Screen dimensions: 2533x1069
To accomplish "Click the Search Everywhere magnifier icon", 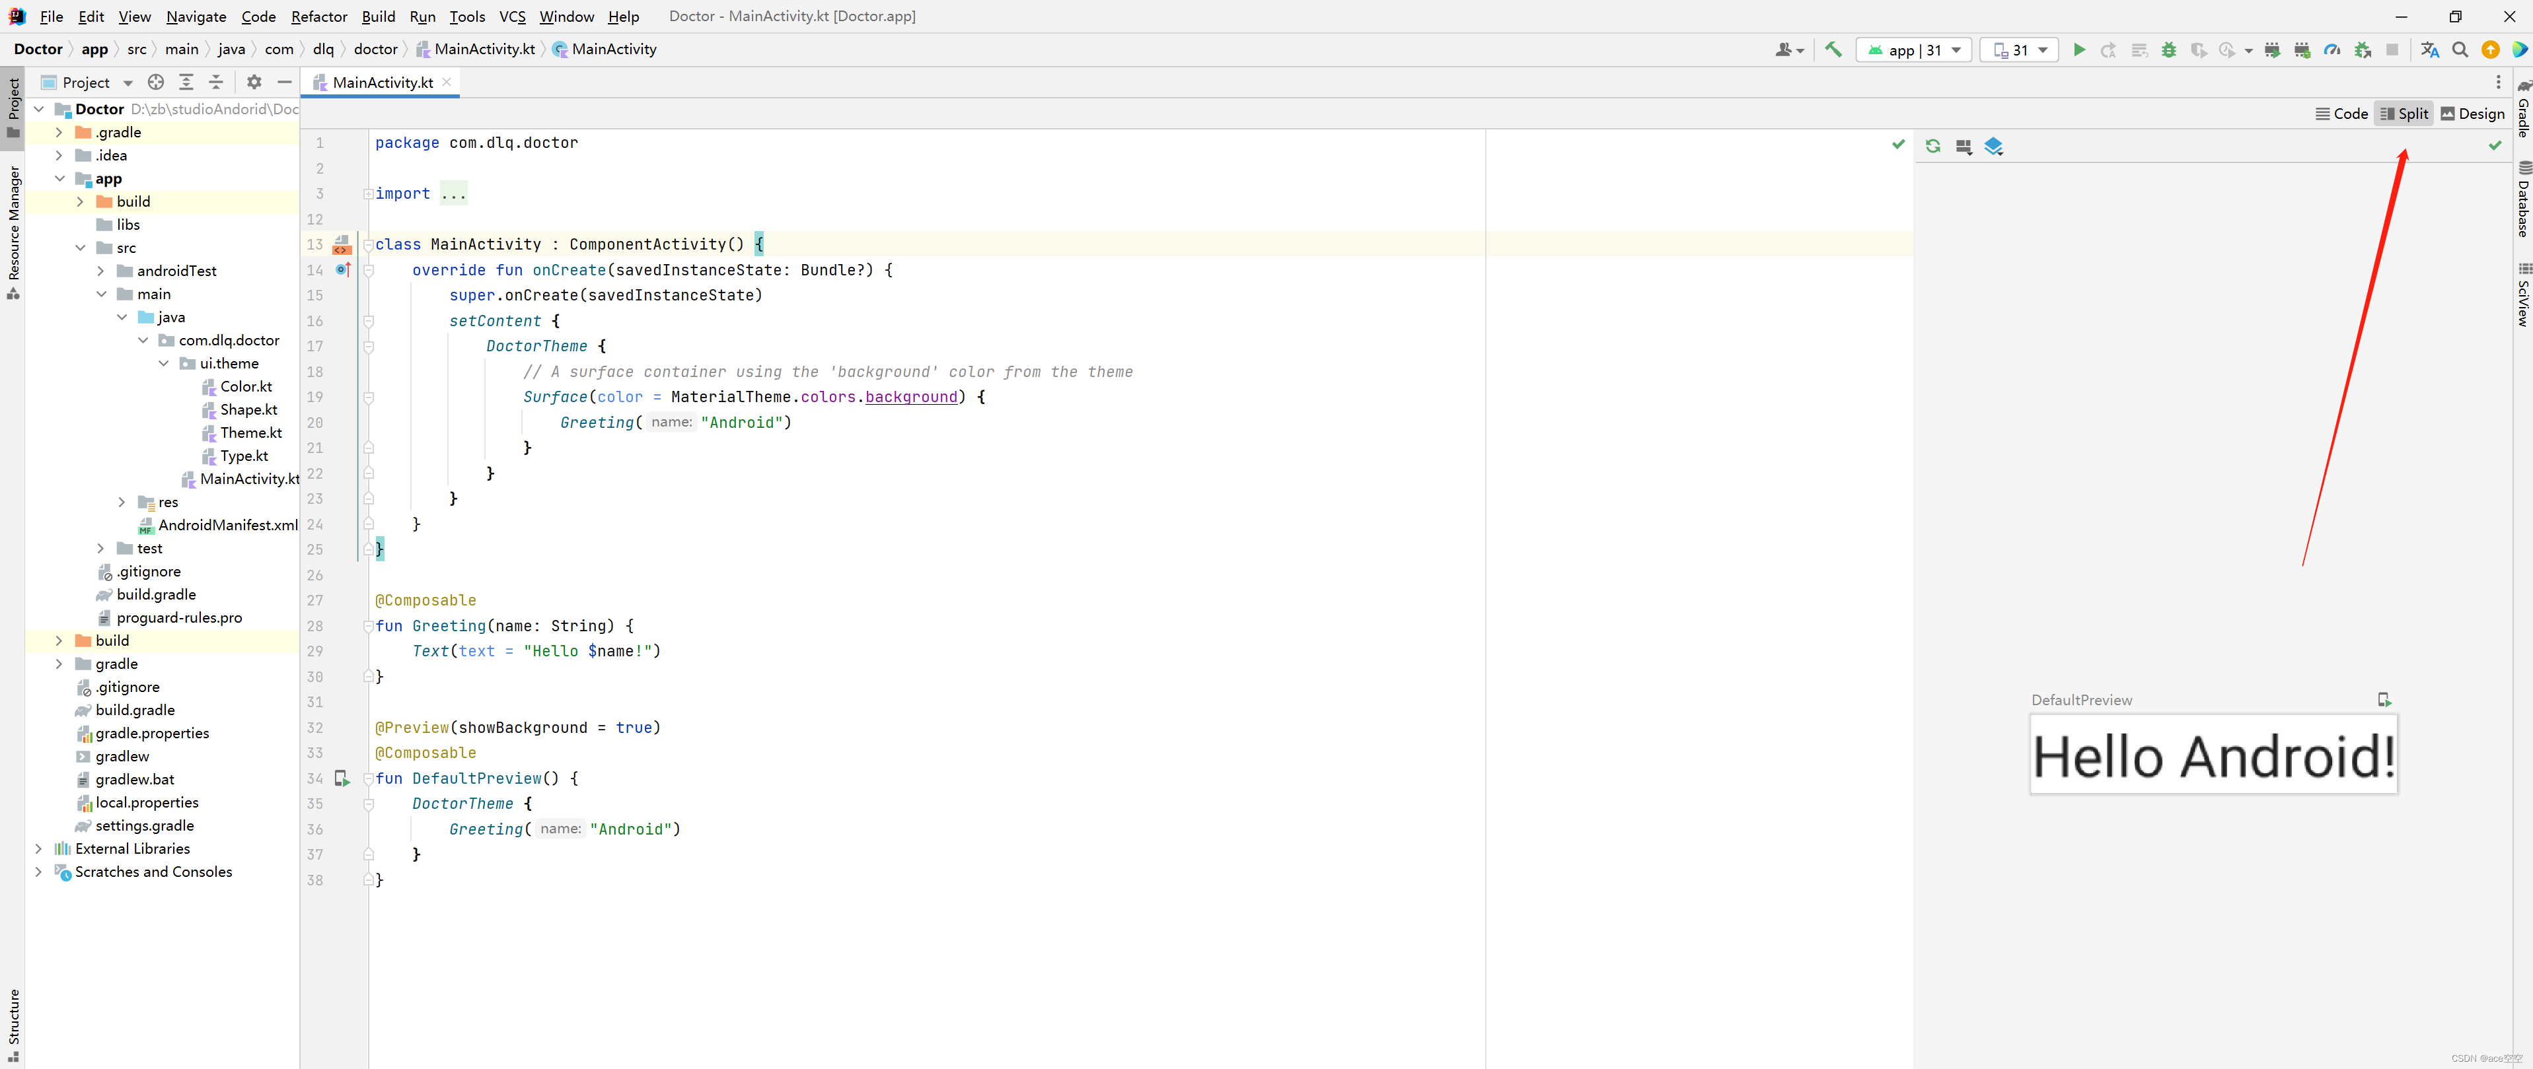I will (2460, 50).
